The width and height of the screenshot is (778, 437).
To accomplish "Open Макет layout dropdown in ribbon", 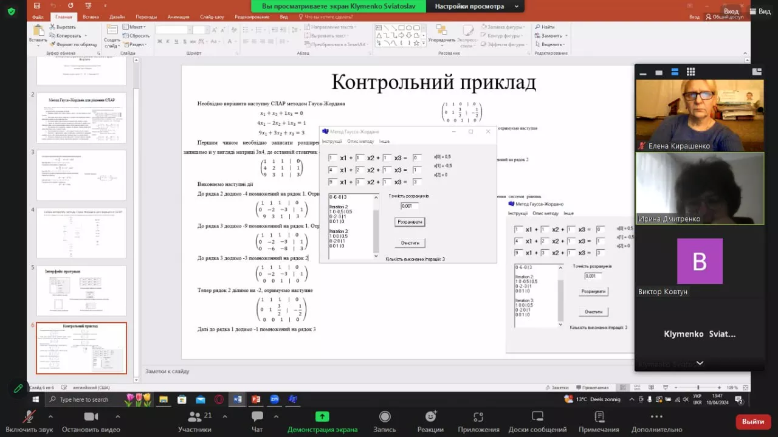I will point(136,27).
